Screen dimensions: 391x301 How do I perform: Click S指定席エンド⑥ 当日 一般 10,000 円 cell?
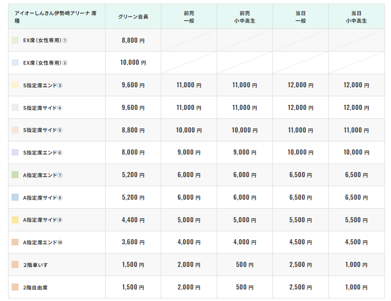(301, 153)
